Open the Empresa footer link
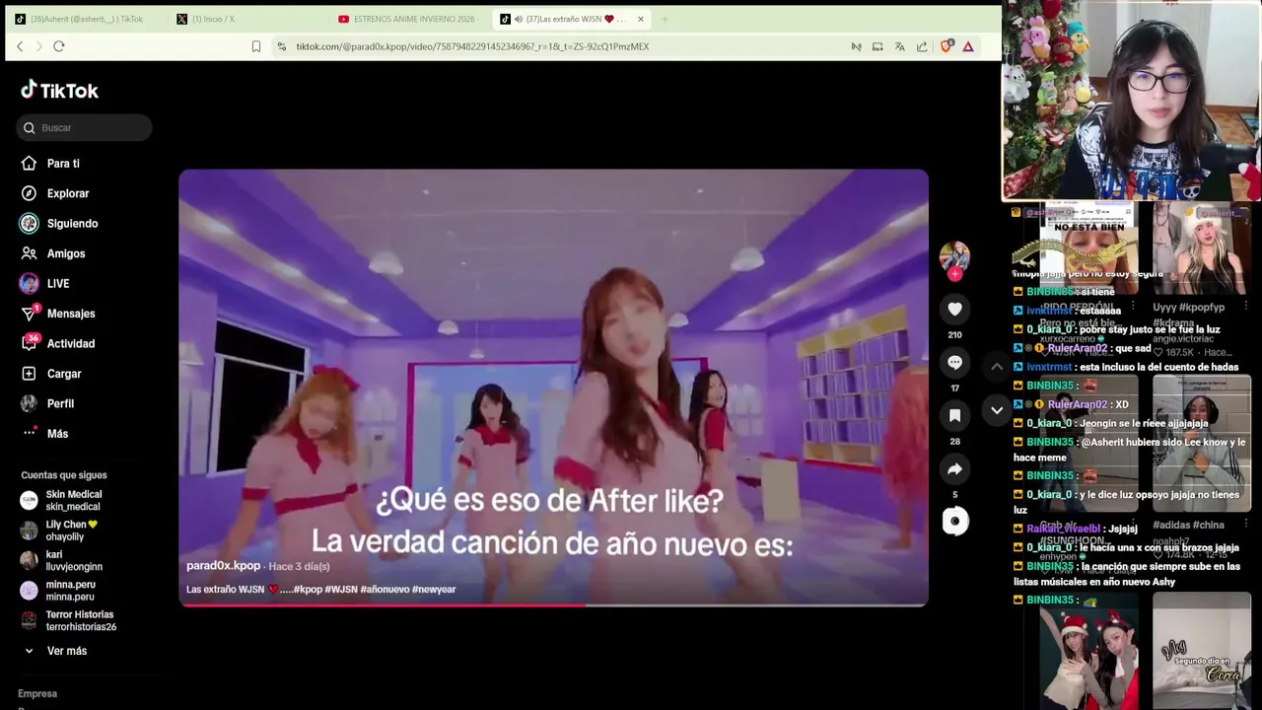Screen dimensions: 1262x710 coord(37,694)
